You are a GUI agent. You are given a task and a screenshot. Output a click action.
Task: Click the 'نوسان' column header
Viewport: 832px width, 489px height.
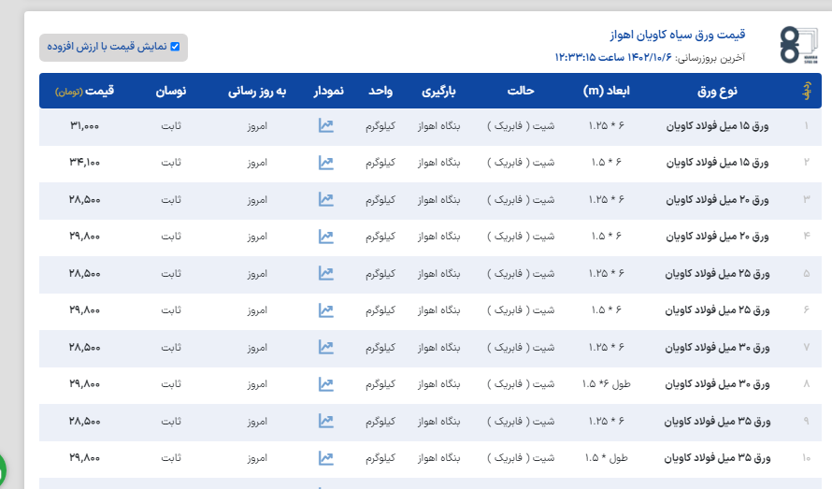pyautogui.click(x=170, y=91)
